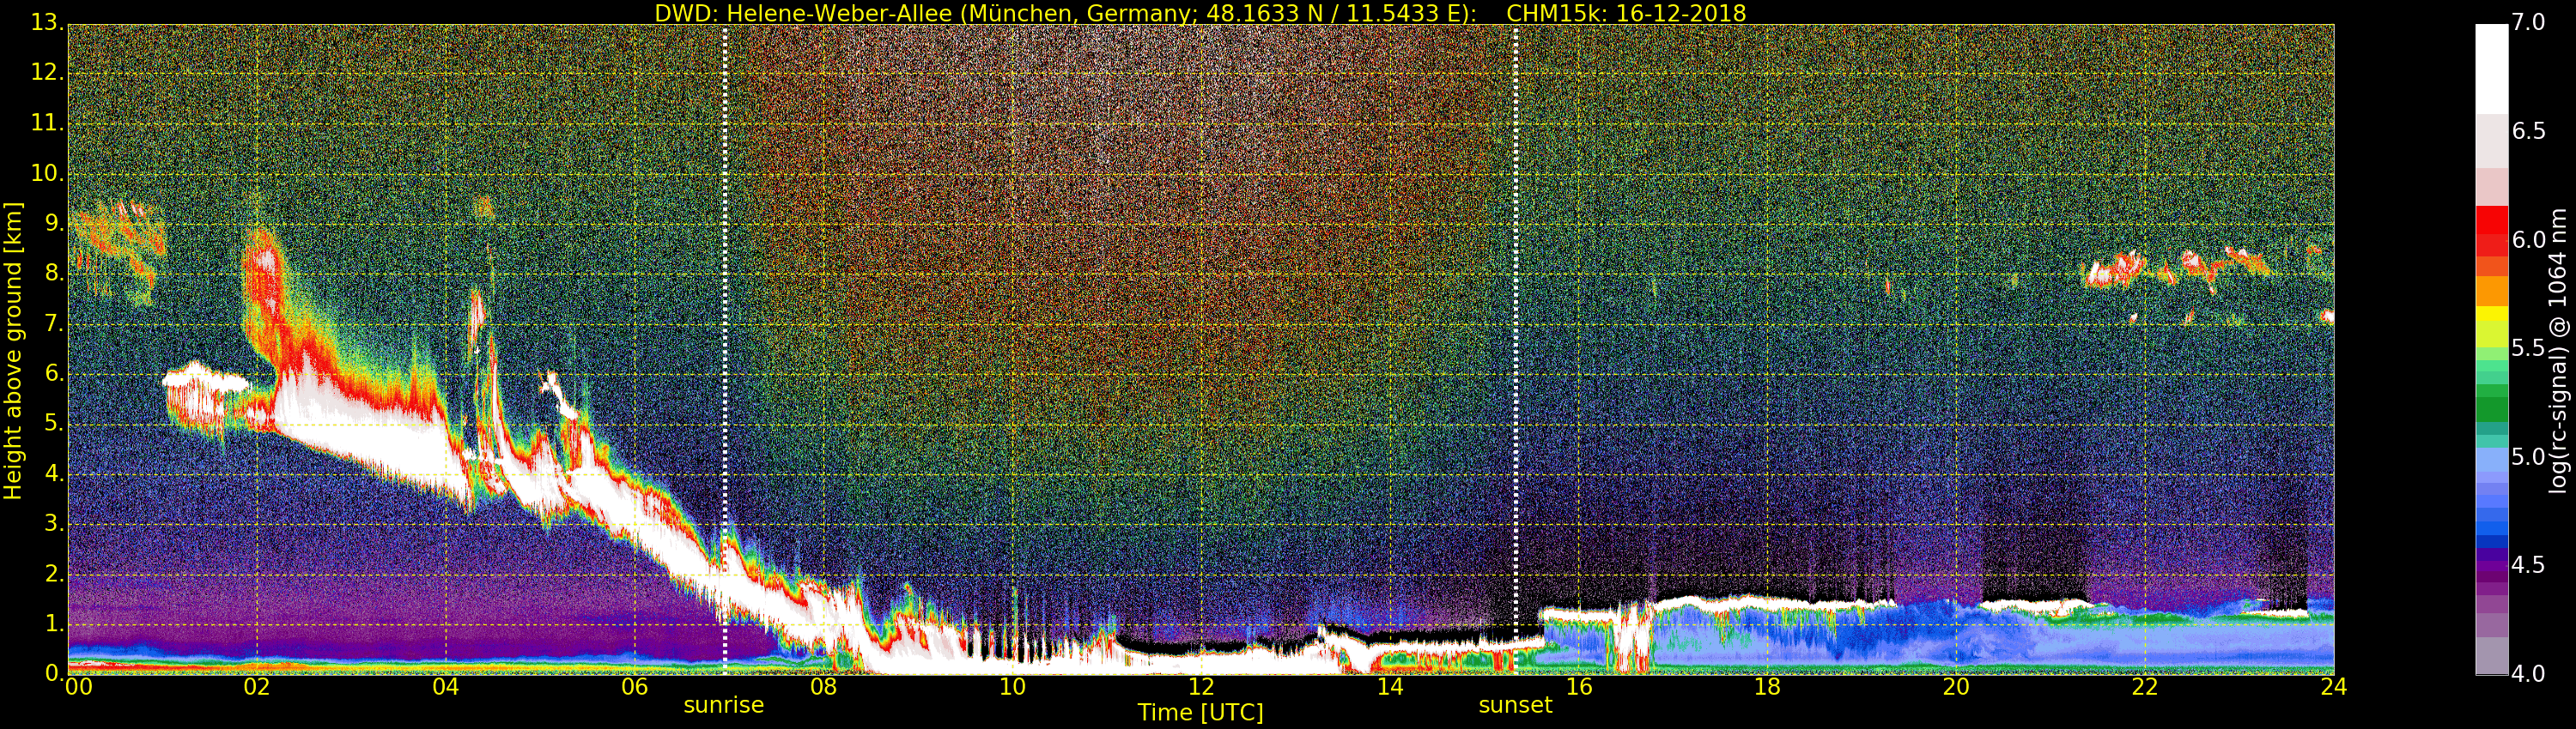Click the time axis tick '10'
Image resolution: width=2576 pixels, height=729 pixels.
(1012, 687)
